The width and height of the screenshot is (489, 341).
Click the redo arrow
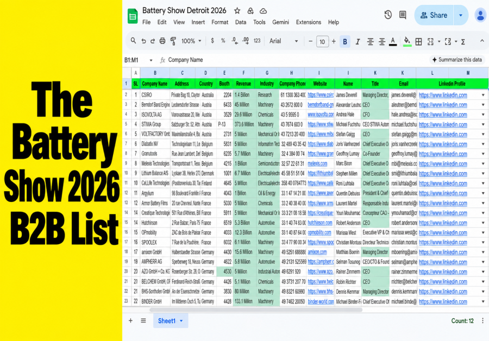click(153, 41)
